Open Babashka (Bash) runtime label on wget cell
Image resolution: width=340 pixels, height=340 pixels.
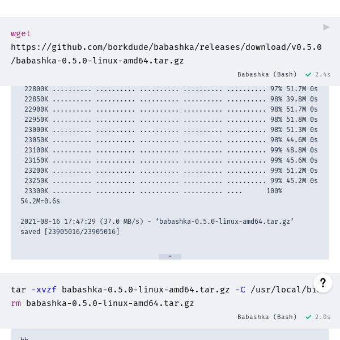(267, 74)
